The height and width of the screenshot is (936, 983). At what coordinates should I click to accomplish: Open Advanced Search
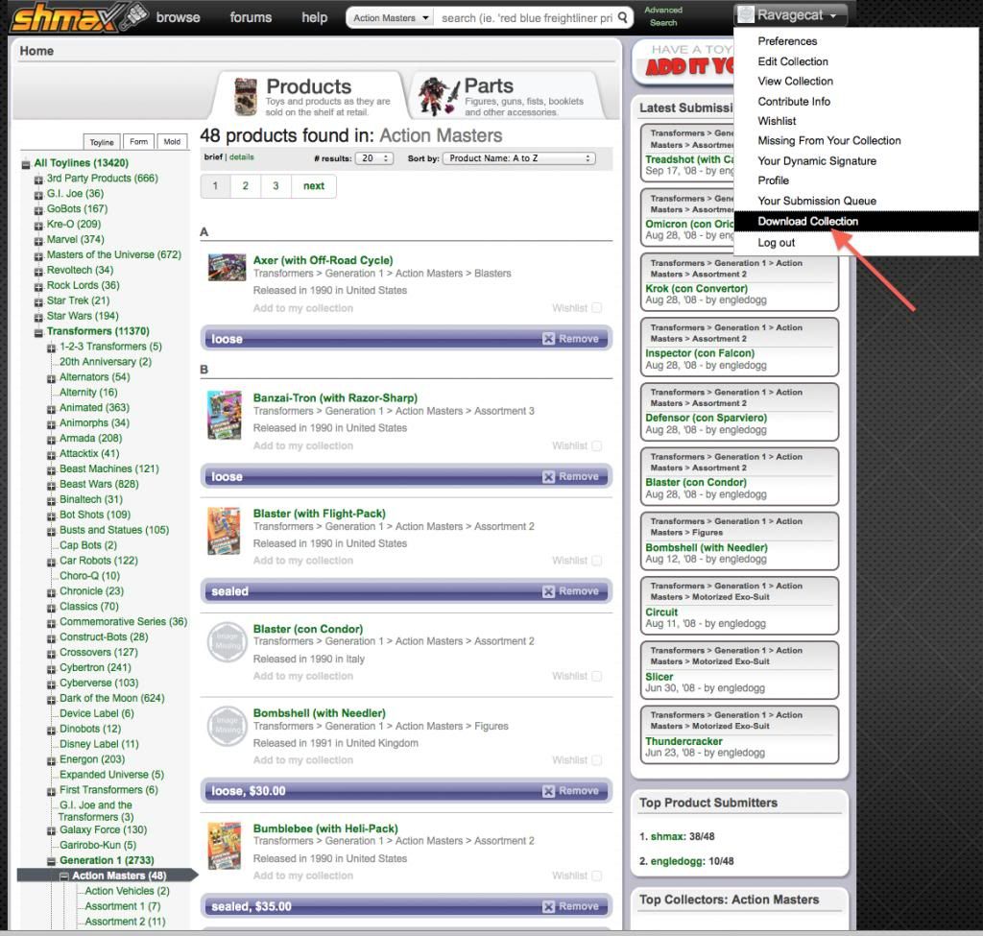pyautogui.click(x=663, y=16)
